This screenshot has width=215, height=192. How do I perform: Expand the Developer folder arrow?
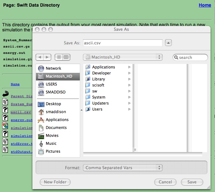tap(129, 73)
